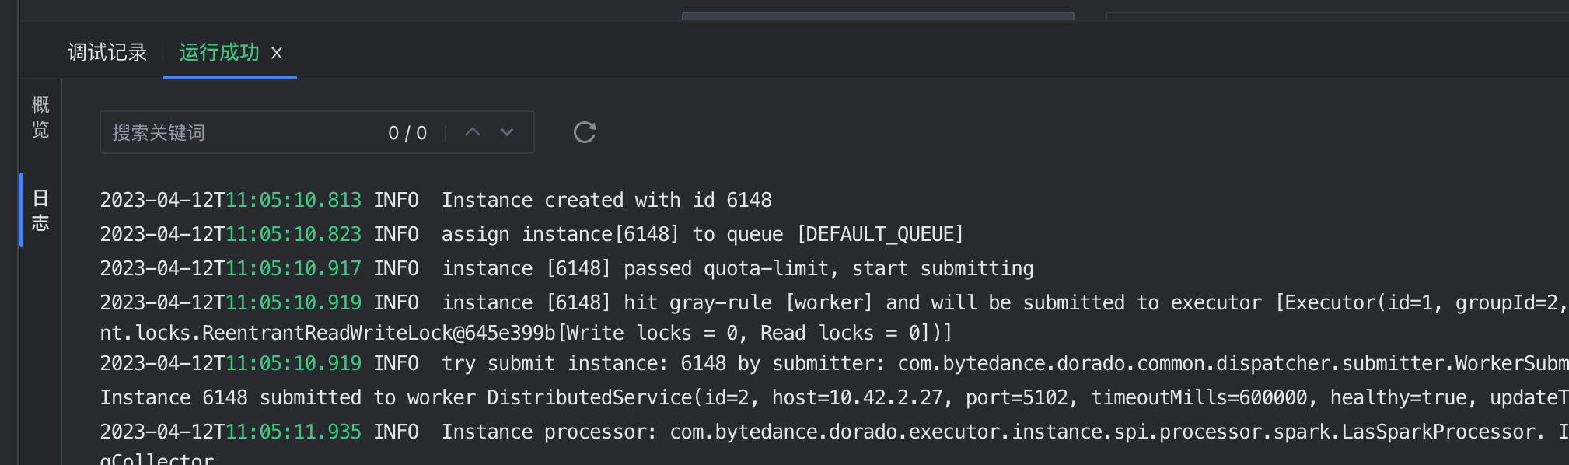Refresh the log output
This screenshot has width=1569, height=465.
[x=585, y=132]
